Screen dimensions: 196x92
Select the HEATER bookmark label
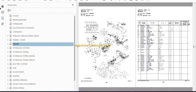pyautogui.click(x=16, y=76)
